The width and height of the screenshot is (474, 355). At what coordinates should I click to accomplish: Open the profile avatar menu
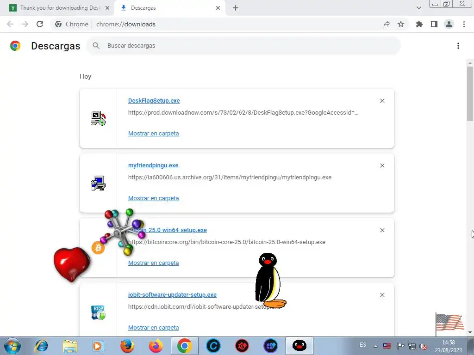449,24
